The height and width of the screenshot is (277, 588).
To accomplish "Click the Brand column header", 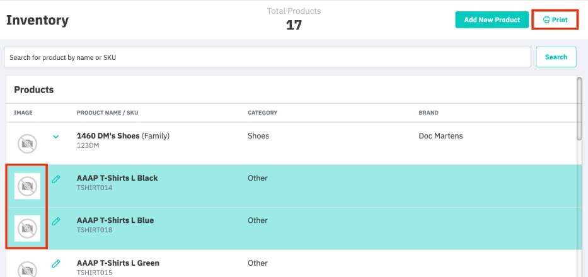I will (x=429, y=113).
